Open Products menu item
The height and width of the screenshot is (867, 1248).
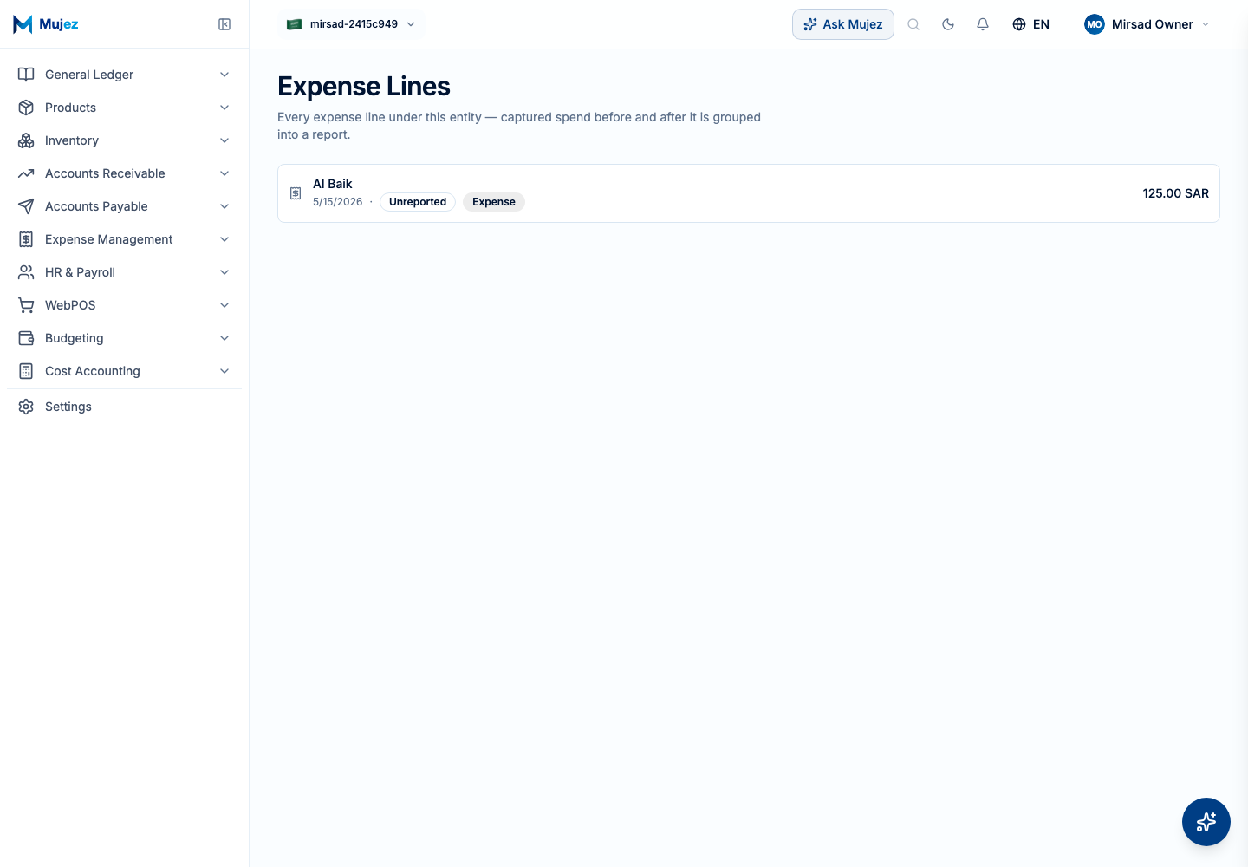coord(124,108)
